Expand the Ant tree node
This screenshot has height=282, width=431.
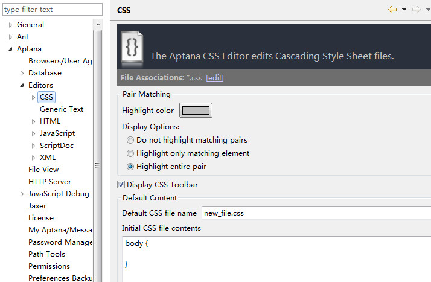click(11, 37)
